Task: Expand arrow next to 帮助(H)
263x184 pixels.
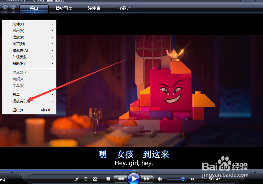Action: click(x=52, y=63)
